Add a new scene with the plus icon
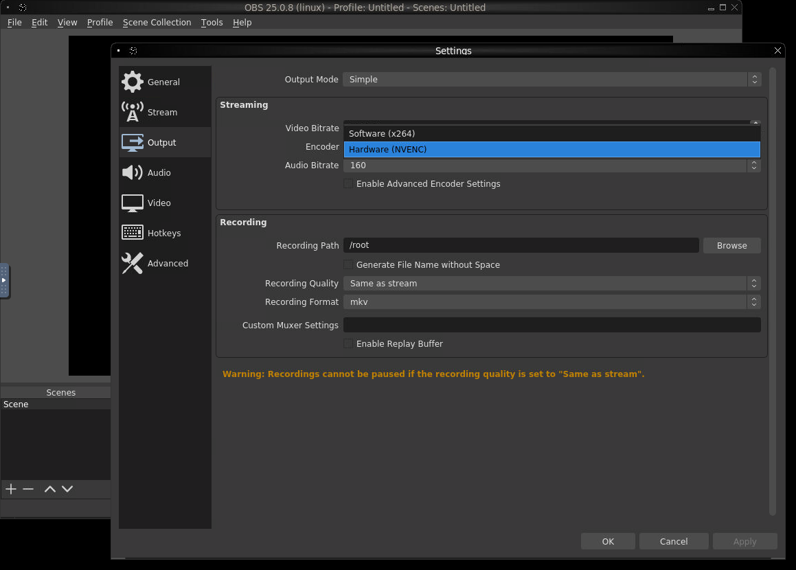Image resolution: width=796 pixels, height=570 pixels. [x=10, y=488]
